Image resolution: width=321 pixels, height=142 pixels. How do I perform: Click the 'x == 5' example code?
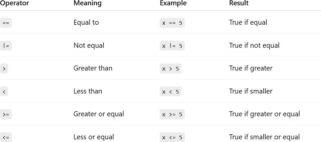(172, 23)
